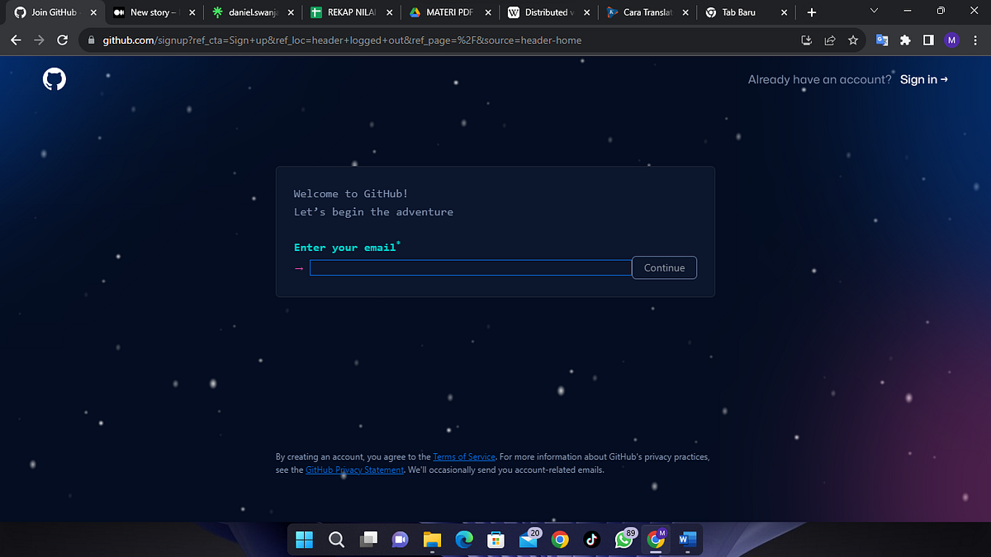Open WhatsApp from the taskbar

[x=624, y=540]
